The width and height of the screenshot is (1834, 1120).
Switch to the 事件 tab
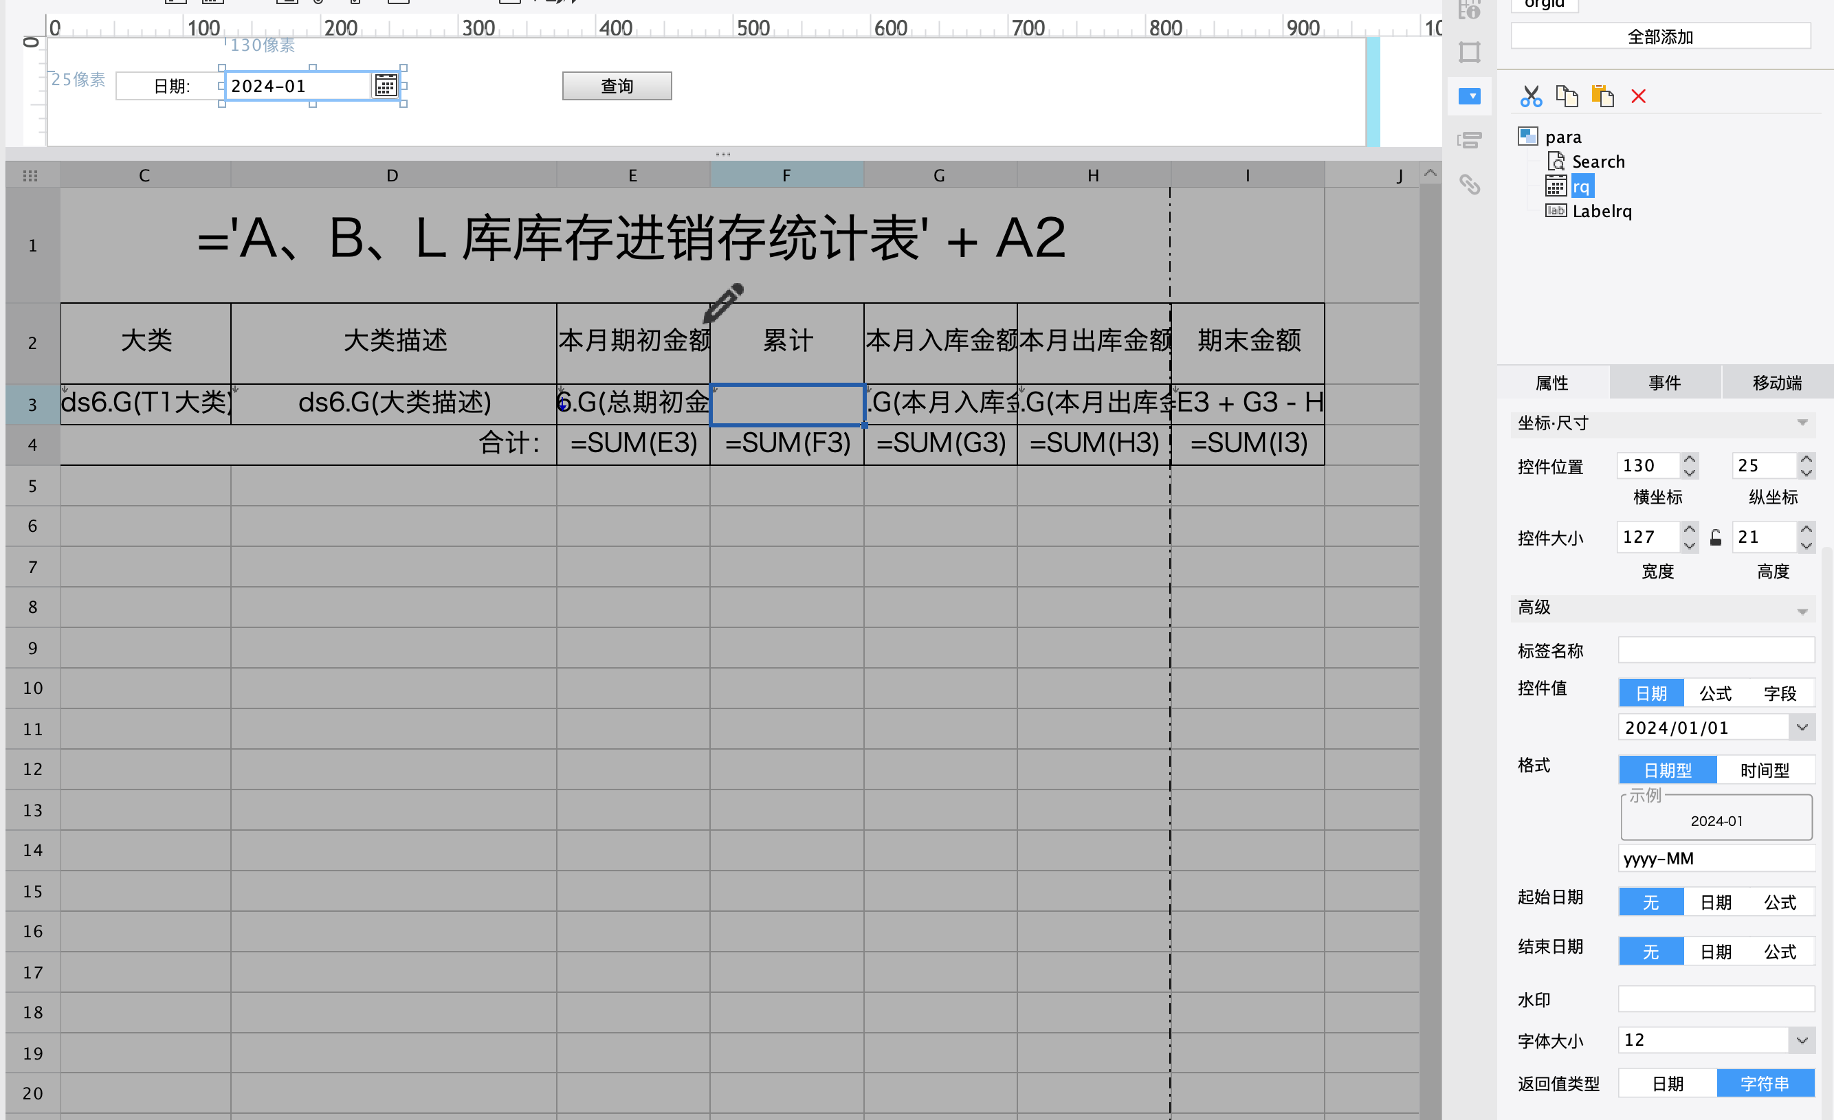1665,383
